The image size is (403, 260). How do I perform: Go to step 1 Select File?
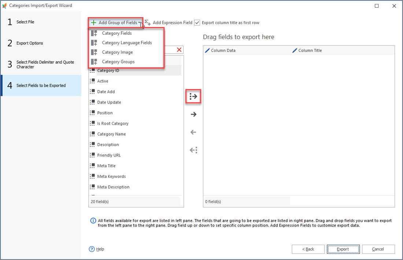[x=41, y=22]
